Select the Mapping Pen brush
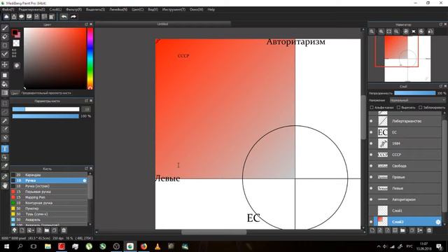The image size is (448, 252). (x=49, y=197)
